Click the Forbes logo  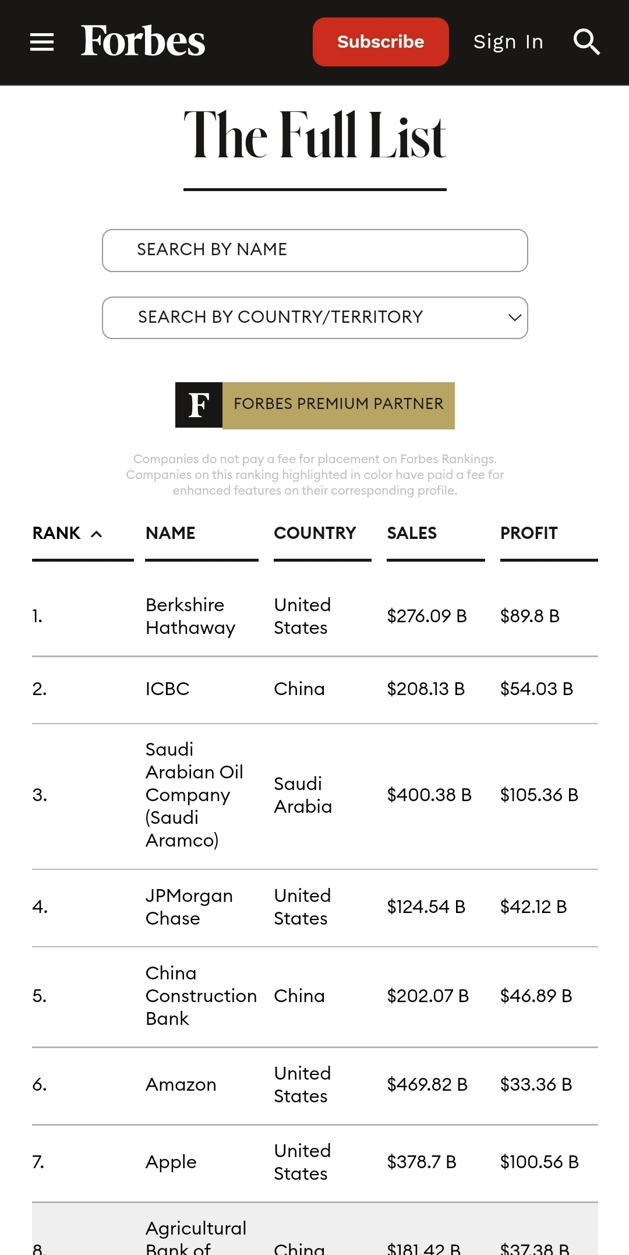click(143, 41)
